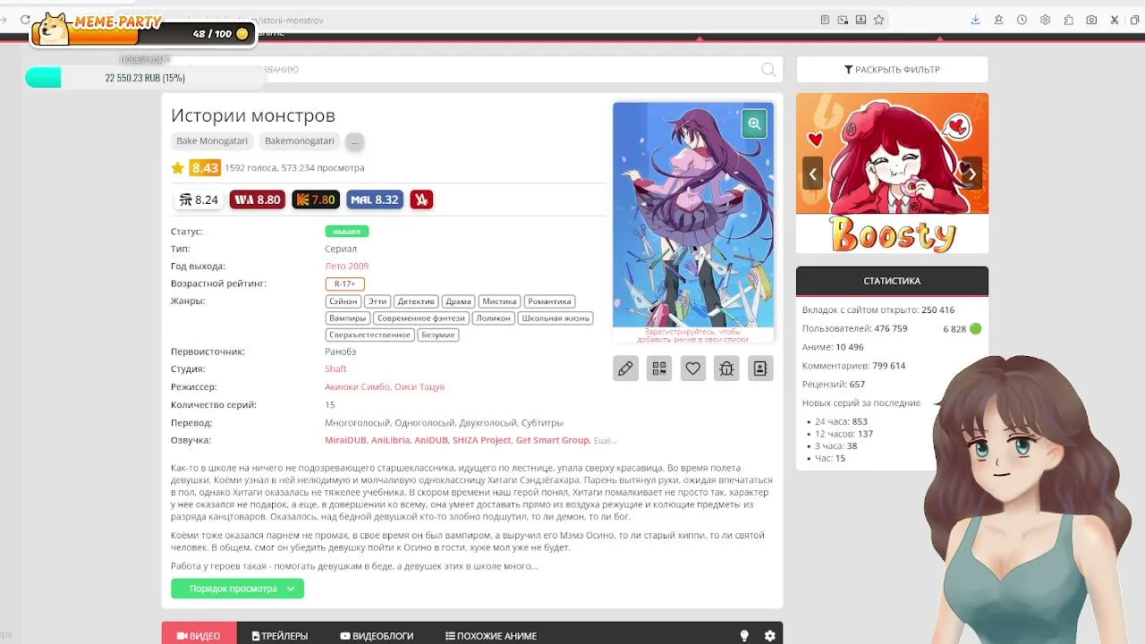Click the Bakemonogatari alternate title chip

coord(300,141)
